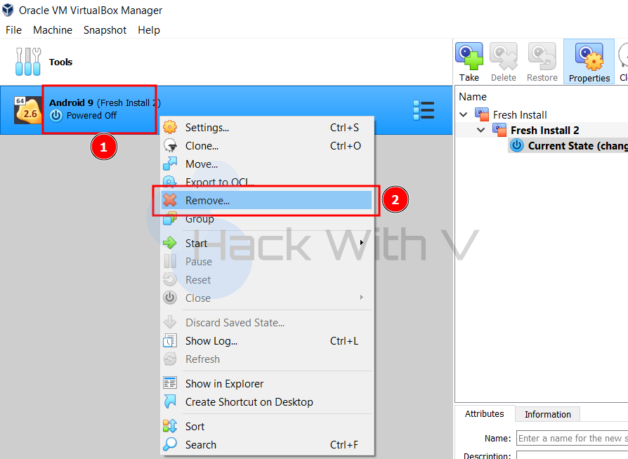
Task: Expand the Start submenu arrow
Action: pos(362,243)
